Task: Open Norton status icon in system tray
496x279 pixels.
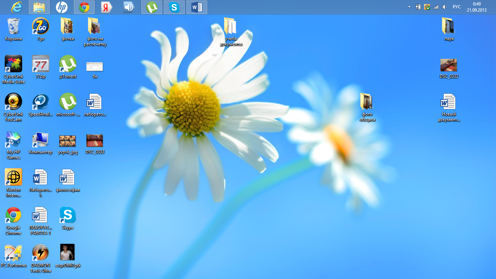Action: click(x=427, y=7)
